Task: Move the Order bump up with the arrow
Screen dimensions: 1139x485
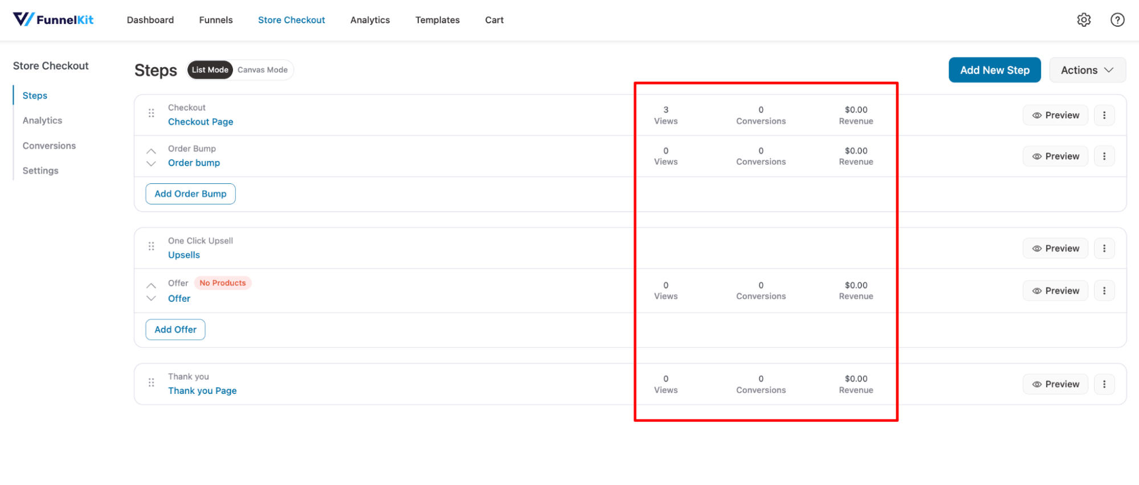Action: [x=151, y=151]
